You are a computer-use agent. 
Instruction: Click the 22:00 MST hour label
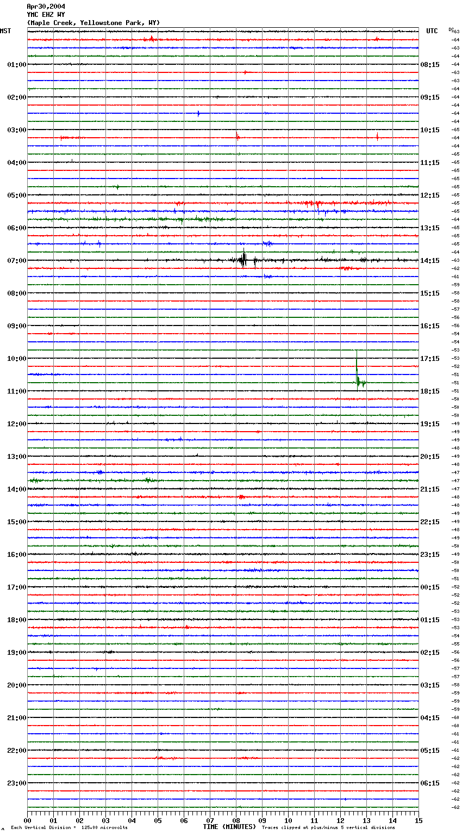[x=17, y=750]
